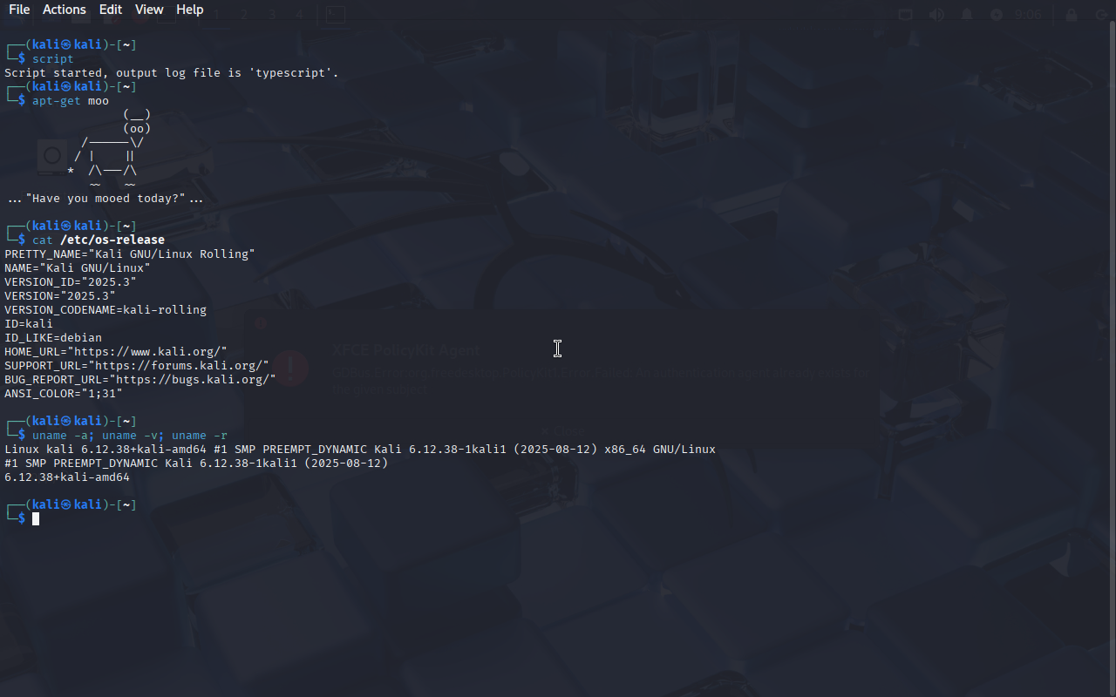This screenshot has width=1116, height=697.
Task: Click the faint power manager icon
Action: (997, 15)
